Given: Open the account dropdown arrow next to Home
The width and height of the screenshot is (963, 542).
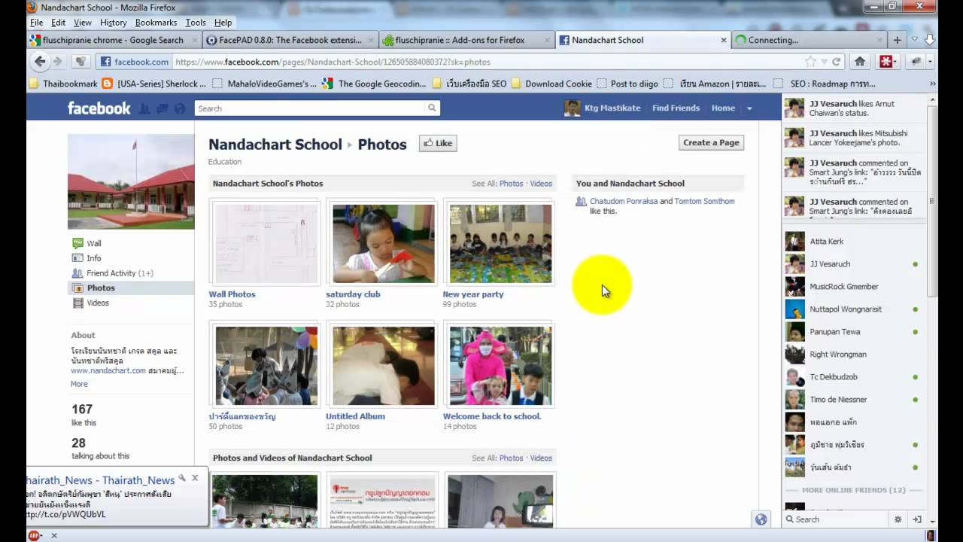Looking at the screenshot, I should 749,108.
